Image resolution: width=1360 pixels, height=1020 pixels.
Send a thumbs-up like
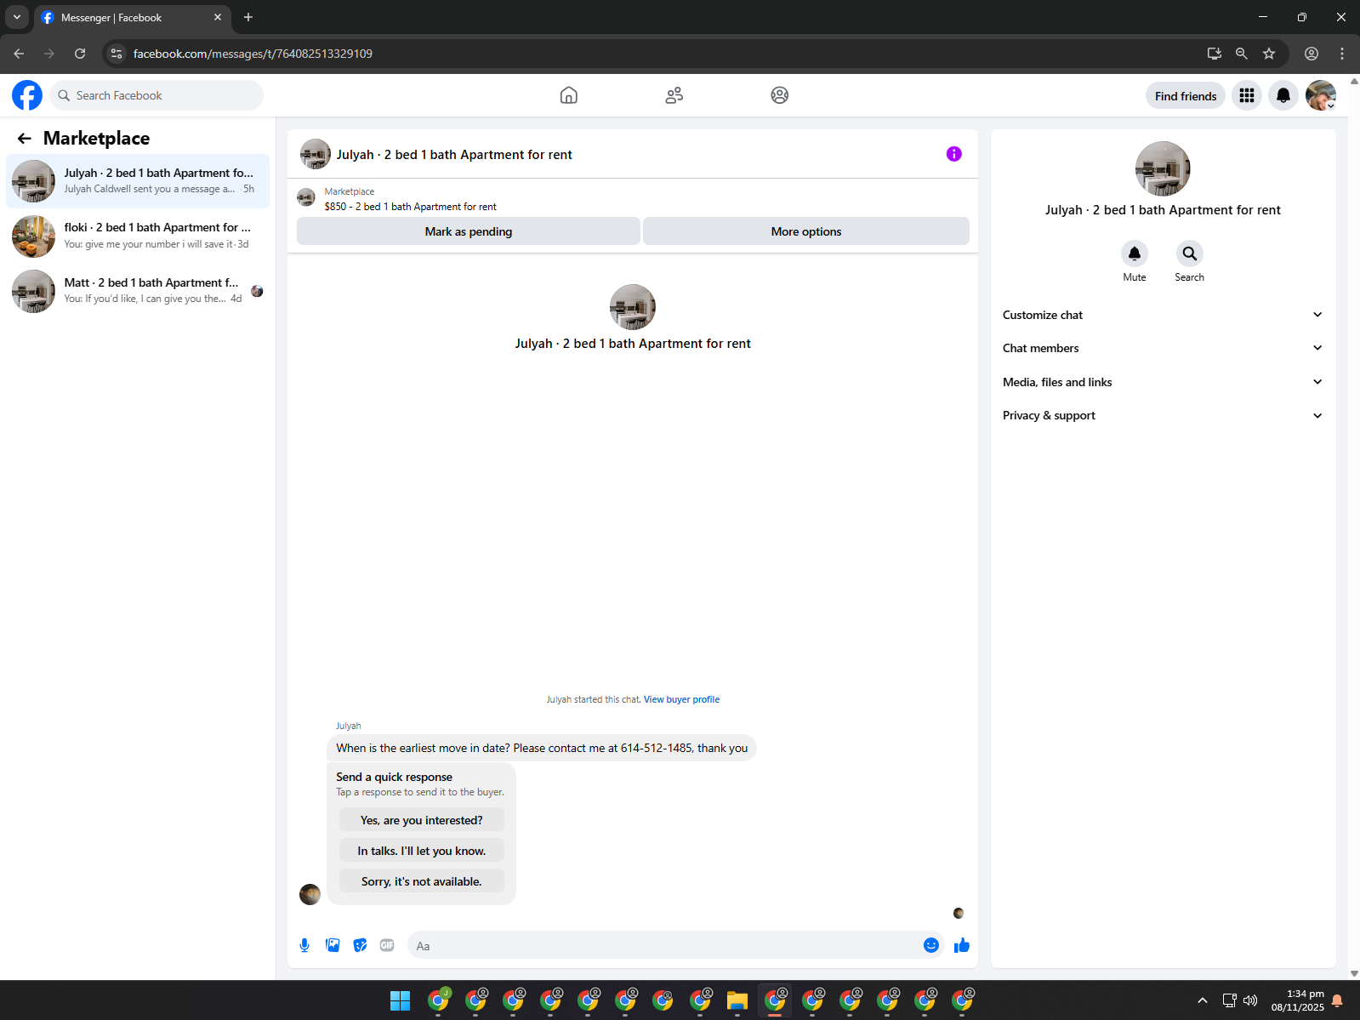[x=962, y=945]
